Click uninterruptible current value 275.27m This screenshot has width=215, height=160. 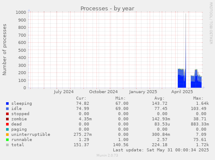coord(83,135)
